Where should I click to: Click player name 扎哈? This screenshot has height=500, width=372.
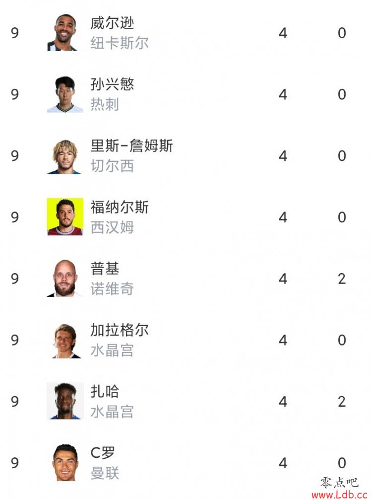[x=105, y=391]
